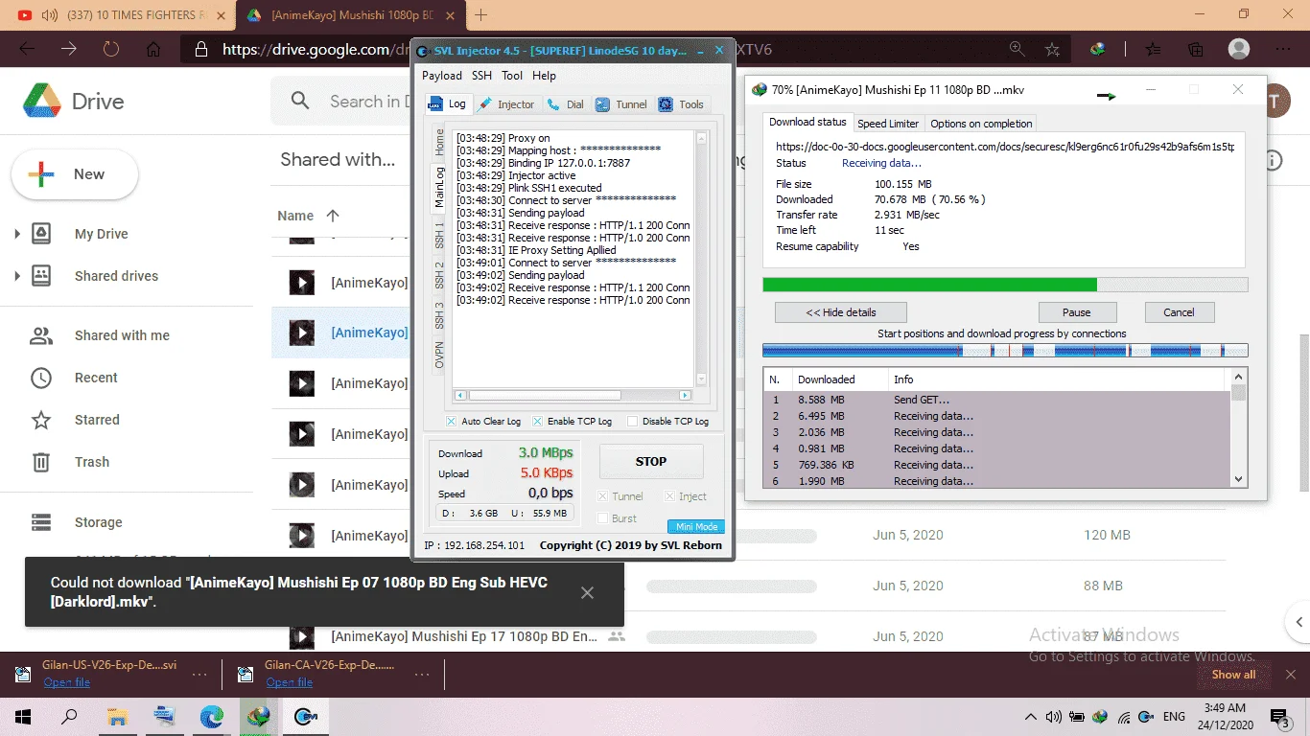Image resolution: width=1310 pixels, height=736 pixels.
Task: Toggle Auto Clear Log checkbox
Action: click(452, 422)
